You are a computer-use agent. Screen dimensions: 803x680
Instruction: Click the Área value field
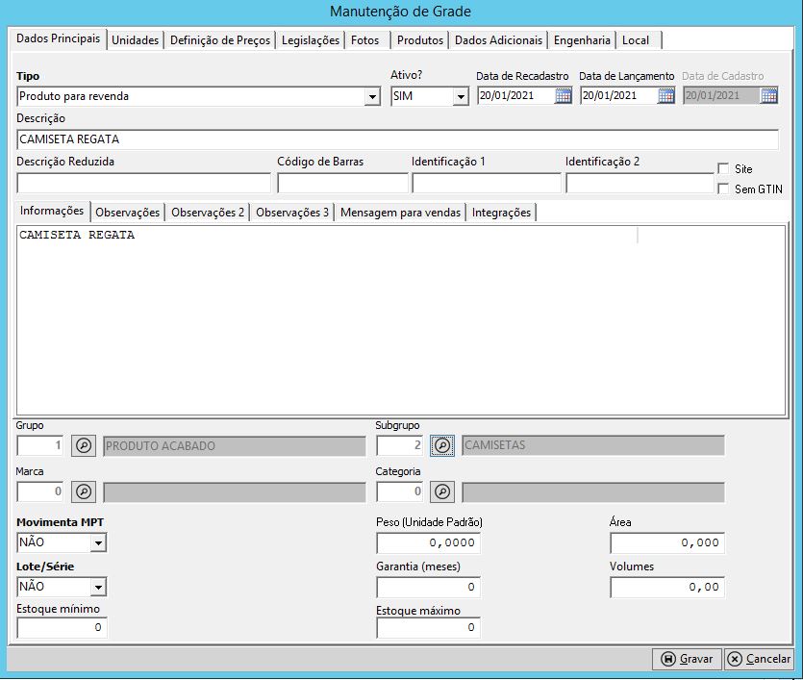click(667, 542)
